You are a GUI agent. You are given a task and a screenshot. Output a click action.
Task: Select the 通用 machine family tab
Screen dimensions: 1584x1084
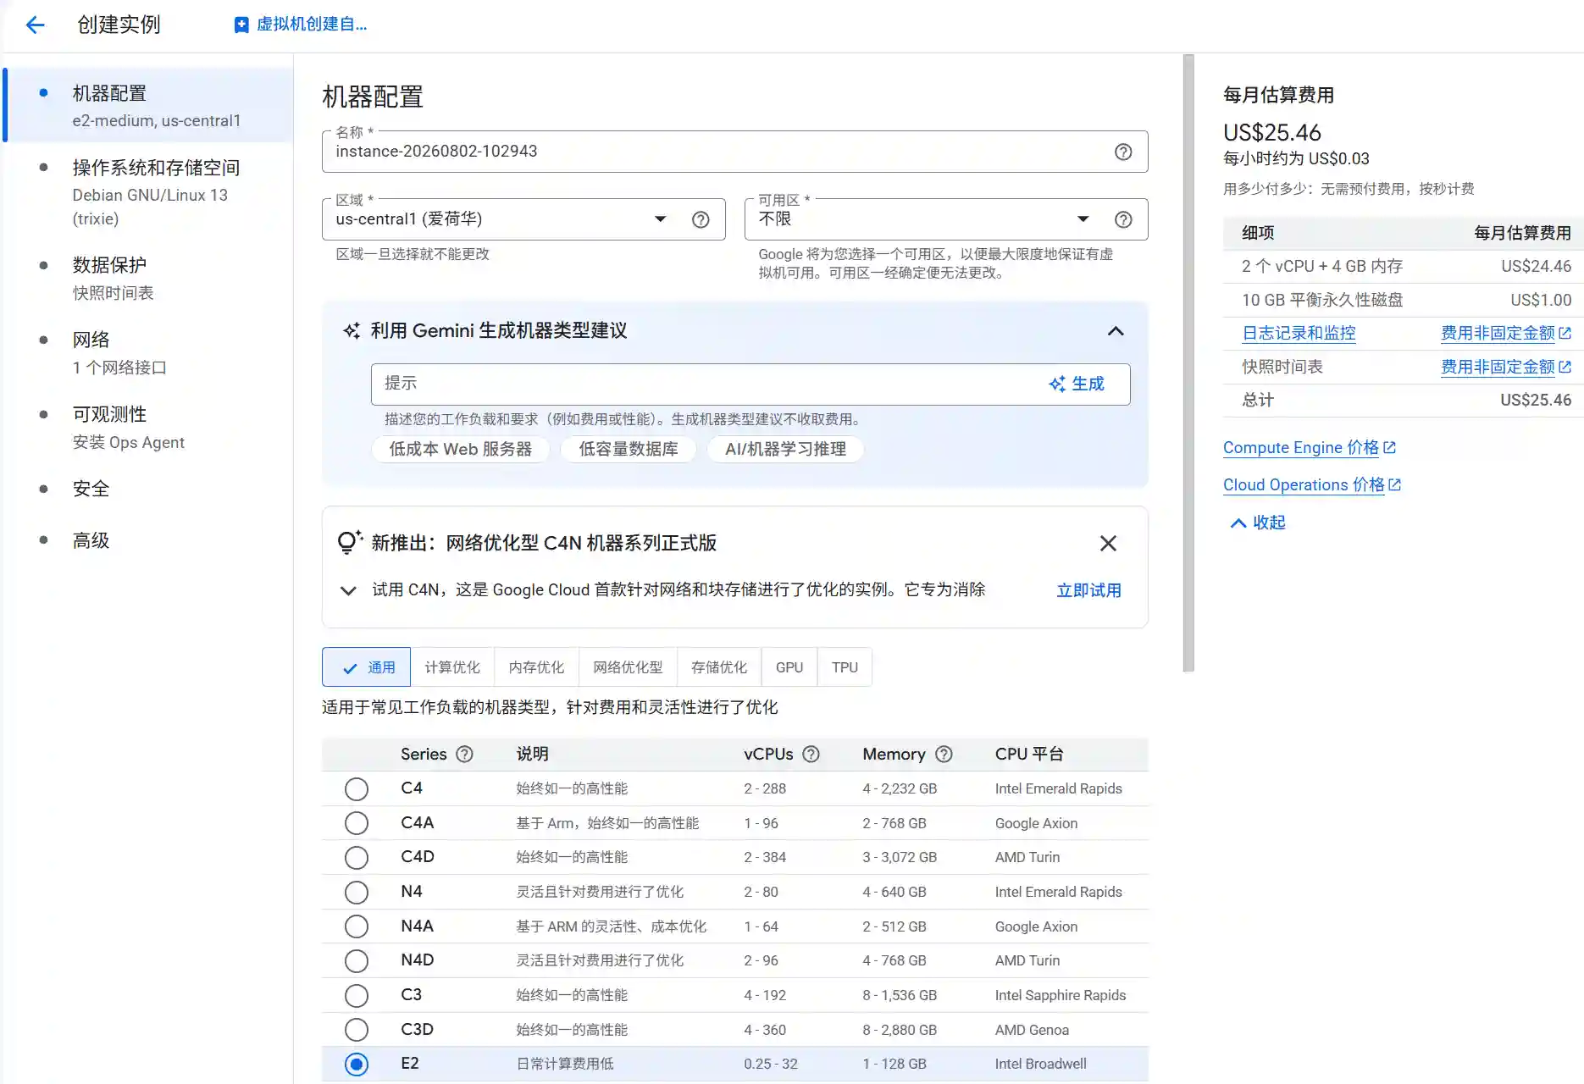point(367,667)
